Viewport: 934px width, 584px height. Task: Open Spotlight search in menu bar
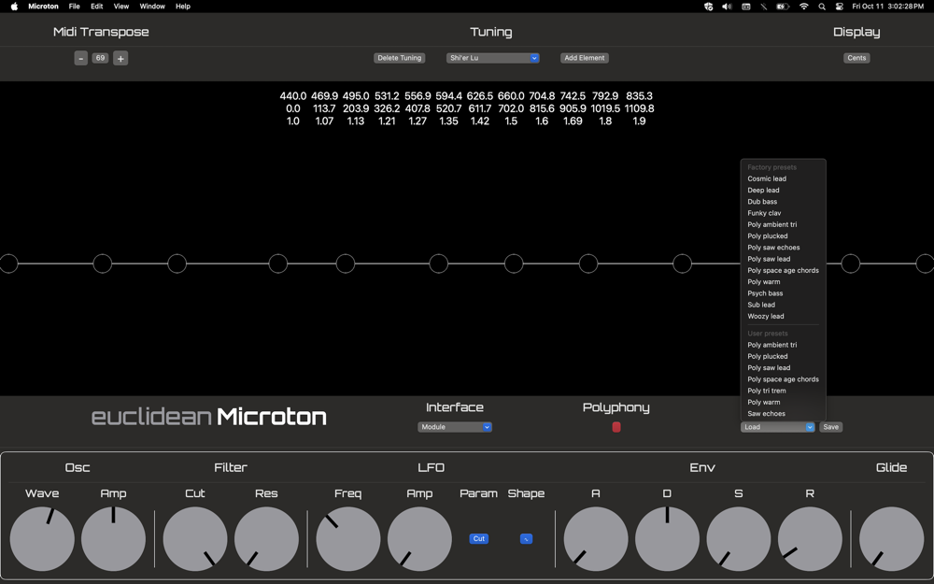point(822,7)
